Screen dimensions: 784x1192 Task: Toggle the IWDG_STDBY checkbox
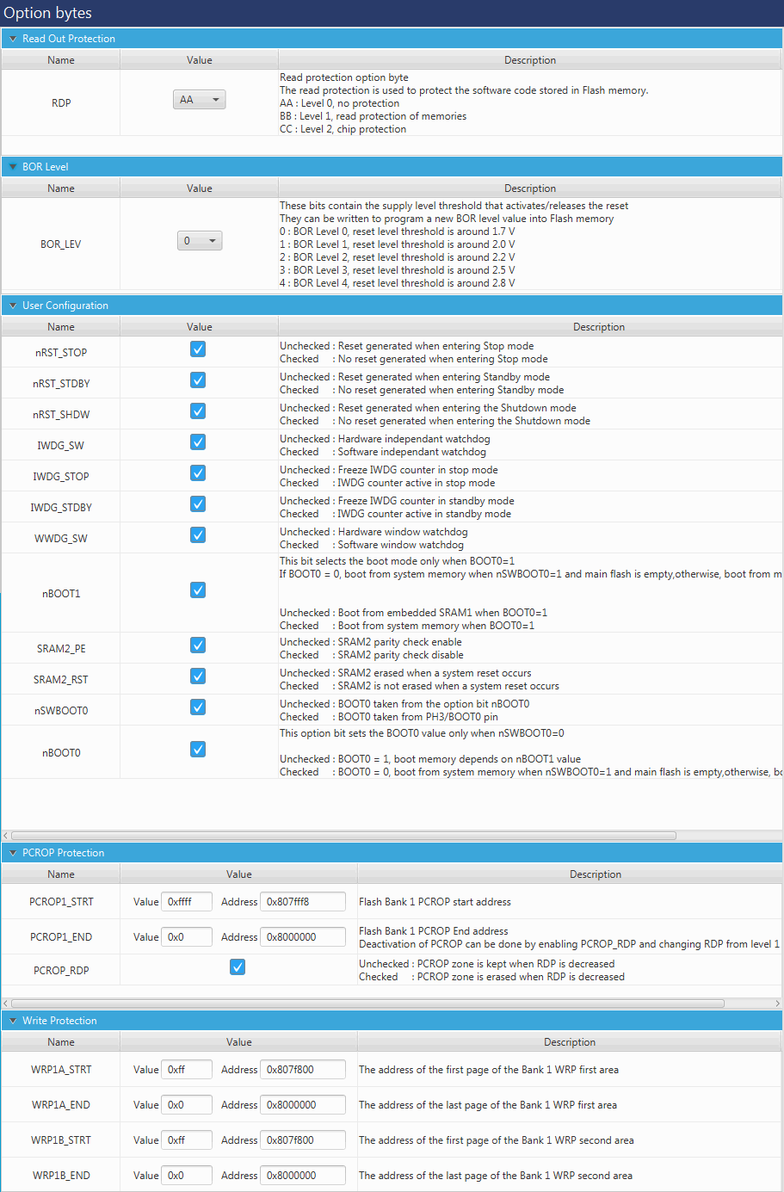point(198,504)
